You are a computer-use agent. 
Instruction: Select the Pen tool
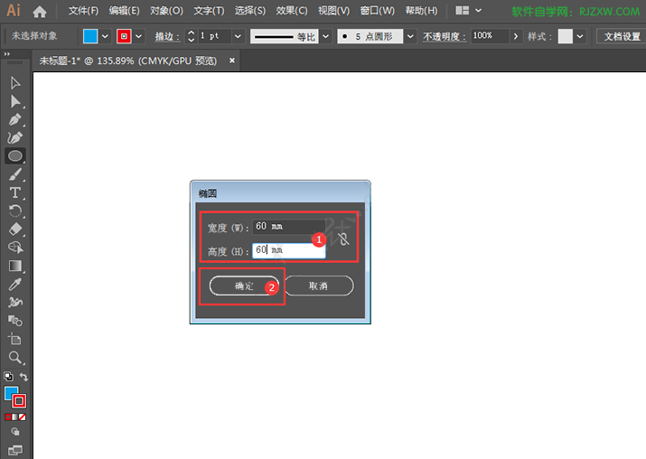coord(15,119)
